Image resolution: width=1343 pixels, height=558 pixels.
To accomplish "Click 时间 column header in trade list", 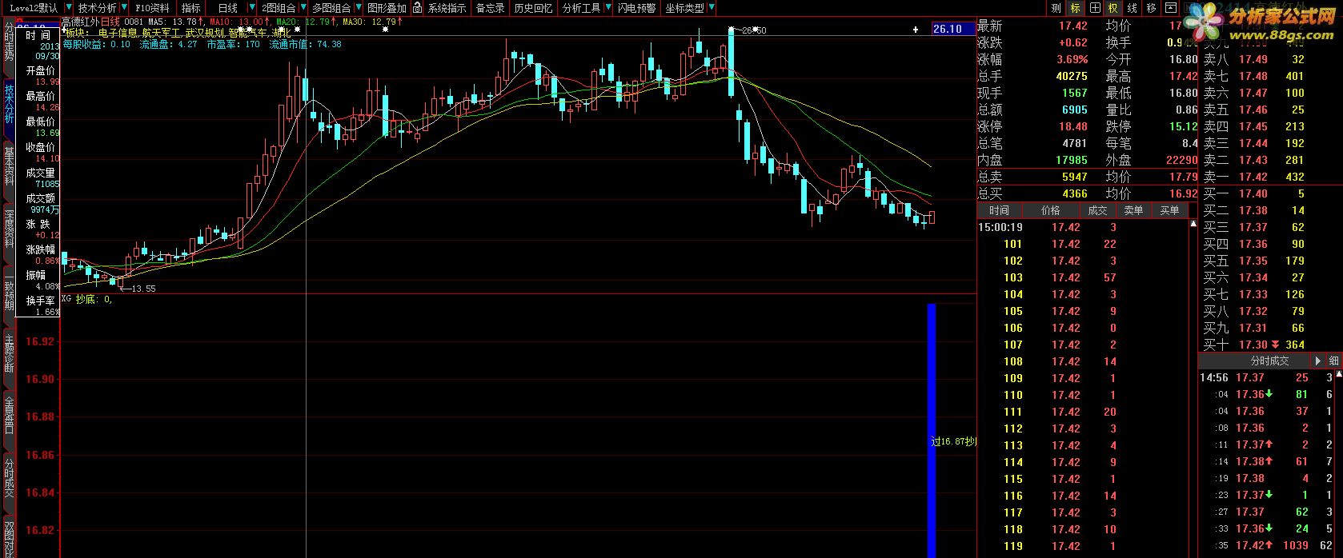I will pyautogui.click(x=999, y=210).
